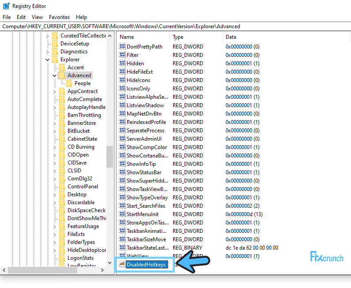Image resolution: width=351 pixels, height=288 pixels.
Task: Click the DWORD icon beside HideIcons
Action: pyautogui.click(x=122, y=80)
